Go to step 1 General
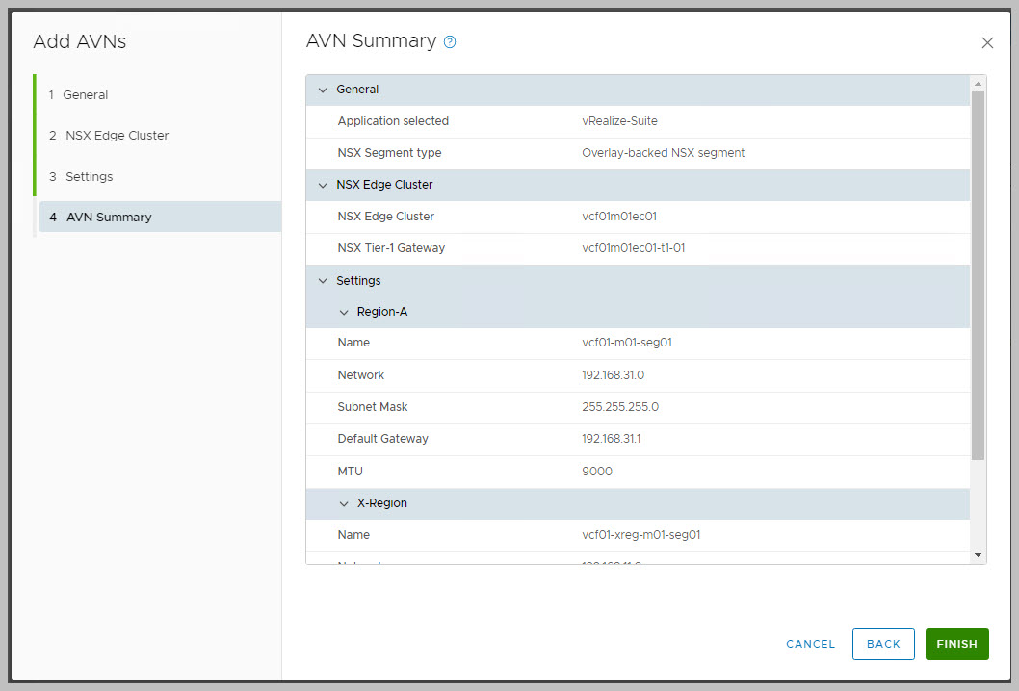The width and height of the screenshot is (1019, 691). [x=85, y=95]
